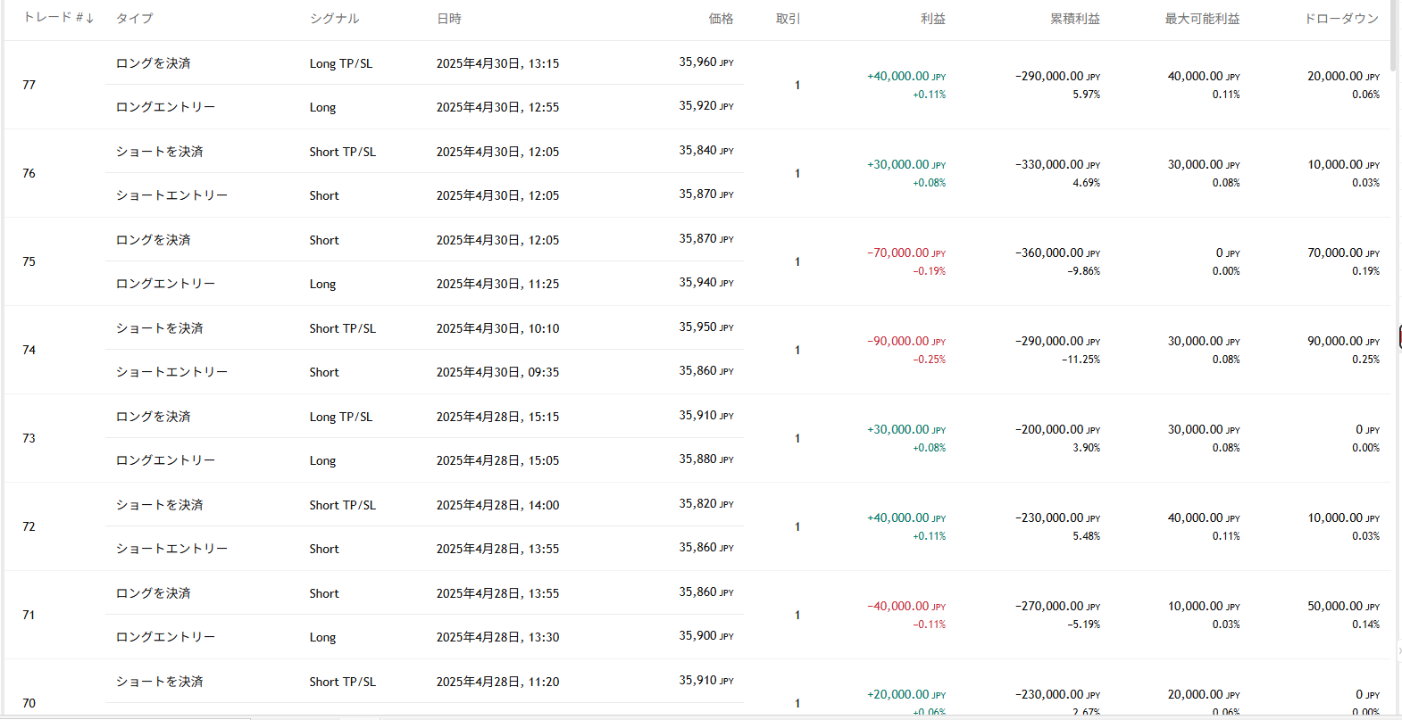Screen dimensions: 1402x720
Task: Click the 累積利益 column header
Action: click(x=1074, y=19)
